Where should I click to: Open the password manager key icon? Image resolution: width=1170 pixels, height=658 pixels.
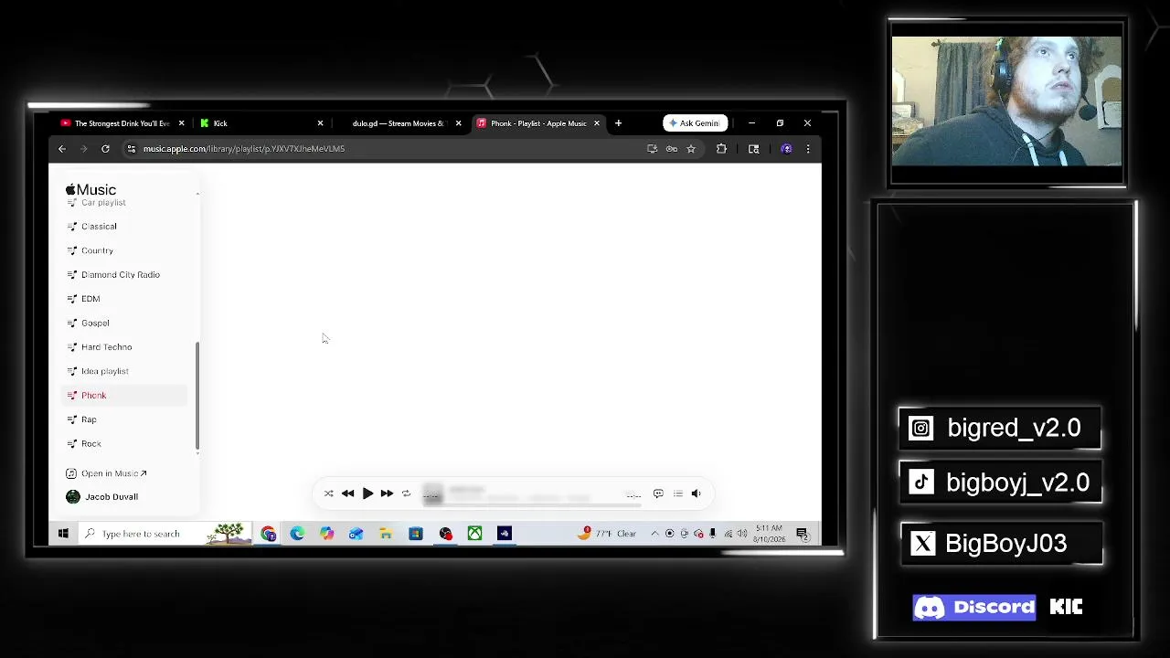pyautogui.click(x=672, y=149)
